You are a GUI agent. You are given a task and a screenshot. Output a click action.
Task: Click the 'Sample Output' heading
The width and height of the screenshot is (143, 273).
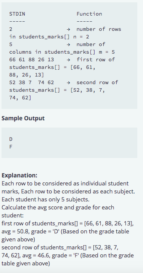[23, 118]
